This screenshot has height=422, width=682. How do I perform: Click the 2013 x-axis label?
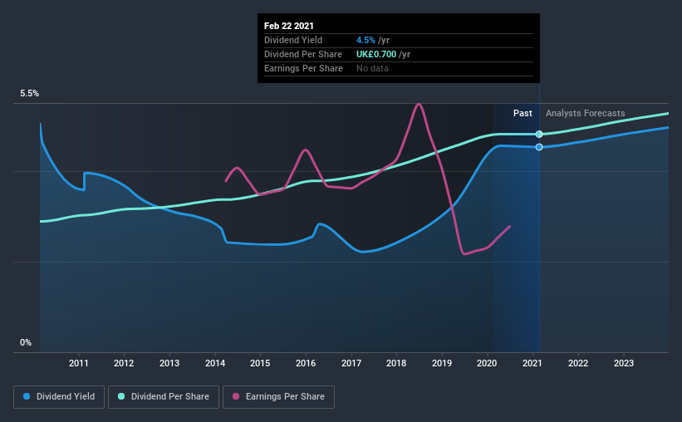[169, 363]
